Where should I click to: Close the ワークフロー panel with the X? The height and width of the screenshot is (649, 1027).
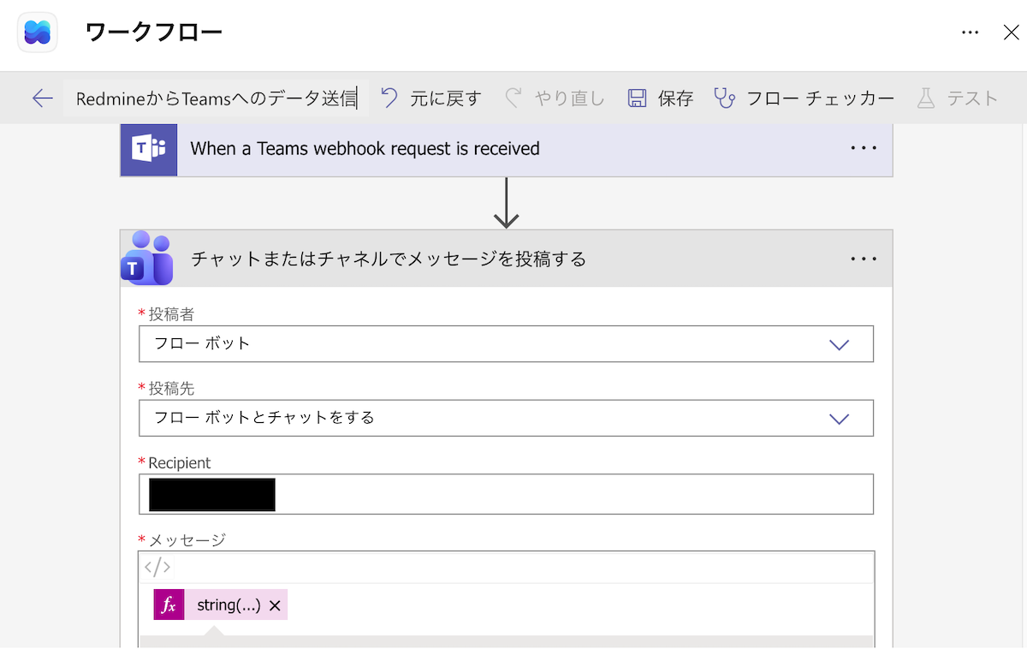1011,33
